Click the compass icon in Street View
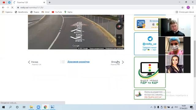Viewport: 196px width, 110px height. point(119,26)
